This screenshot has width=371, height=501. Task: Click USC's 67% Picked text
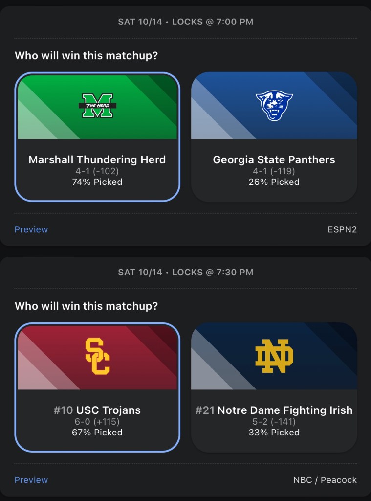click(97, 433)
